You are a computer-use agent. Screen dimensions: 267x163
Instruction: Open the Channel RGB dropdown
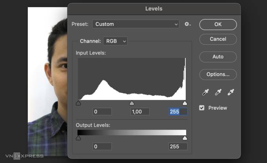click(x=115, y=41)
